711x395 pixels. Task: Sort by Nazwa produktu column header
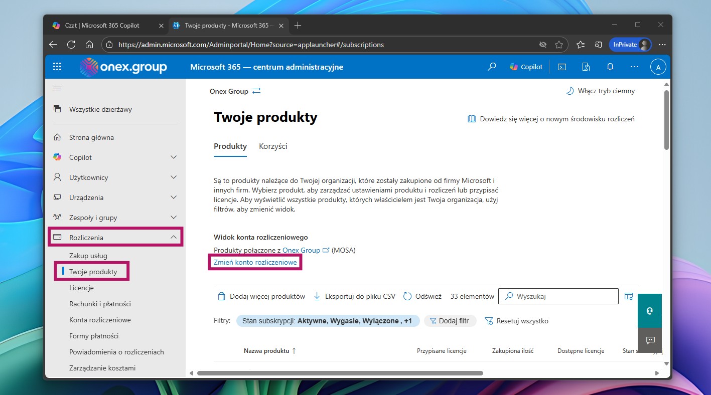[x=270, y=351]
